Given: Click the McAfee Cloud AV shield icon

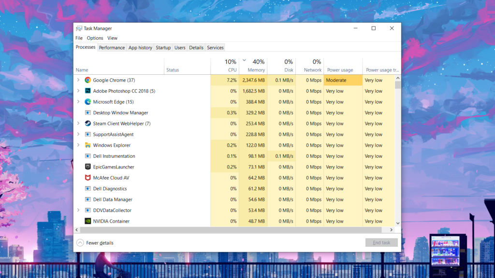Looking at the screenshot, I should click(x=88, y=178).
